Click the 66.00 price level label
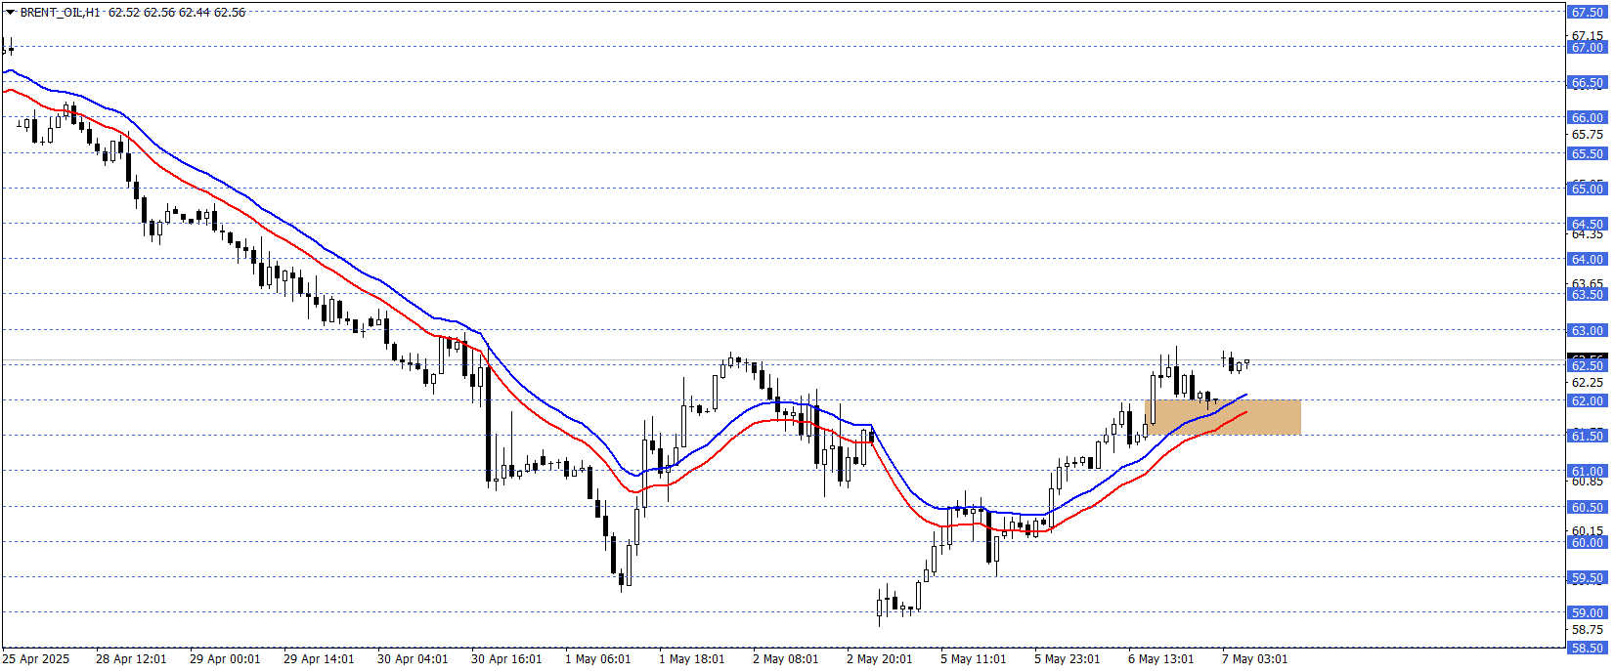Screen dimensions: 1614x671 click(1587, 117)
